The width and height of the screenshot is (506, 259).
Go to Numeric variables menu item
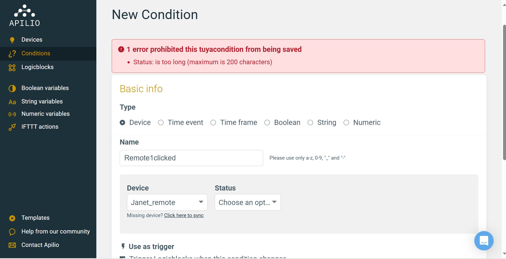(x=45, y=114)
